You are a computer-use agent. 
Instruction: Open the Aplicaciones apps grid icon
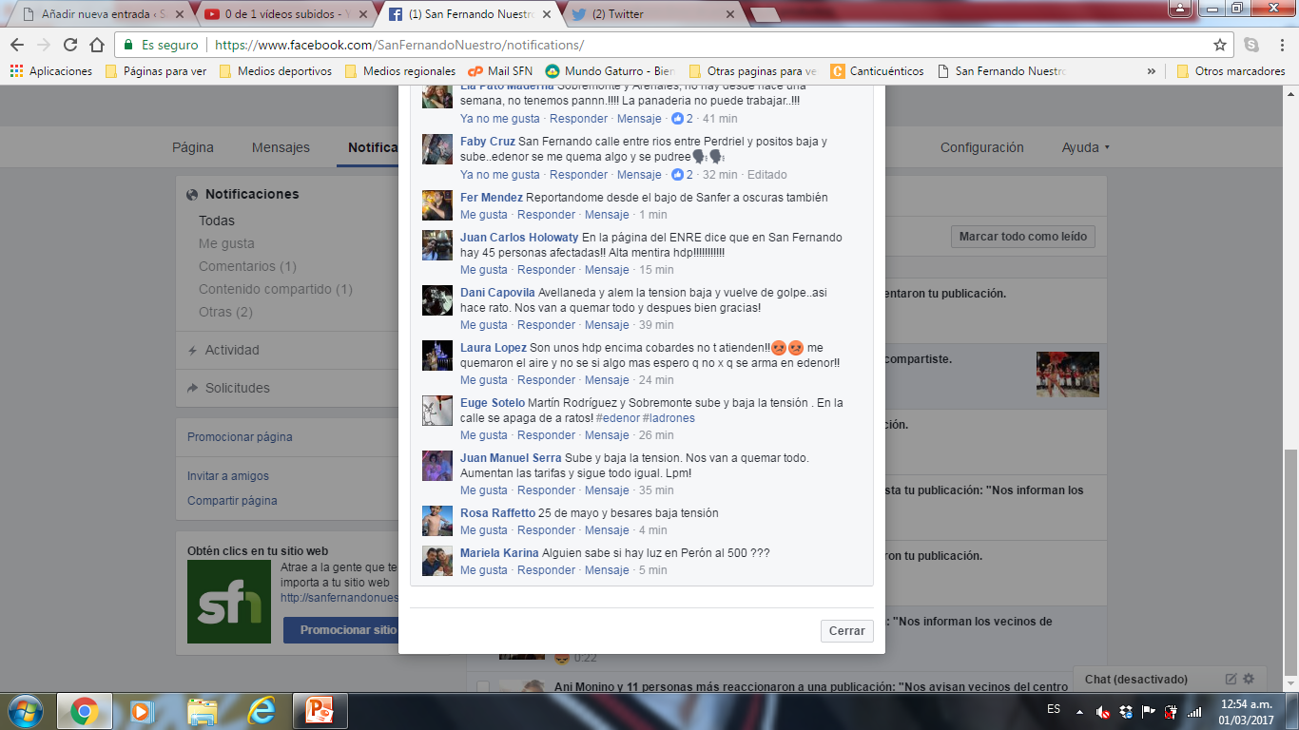coord(16,71)
